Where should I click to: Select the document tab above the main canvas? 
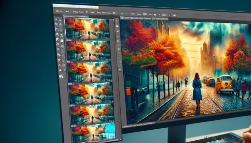coord(144,18)
